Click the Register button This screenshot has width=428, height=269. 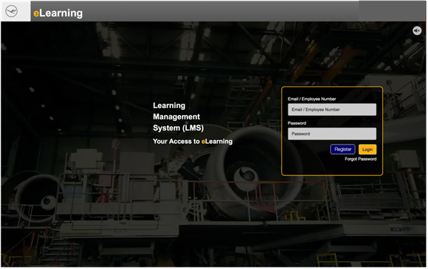[x=343, y=150]
